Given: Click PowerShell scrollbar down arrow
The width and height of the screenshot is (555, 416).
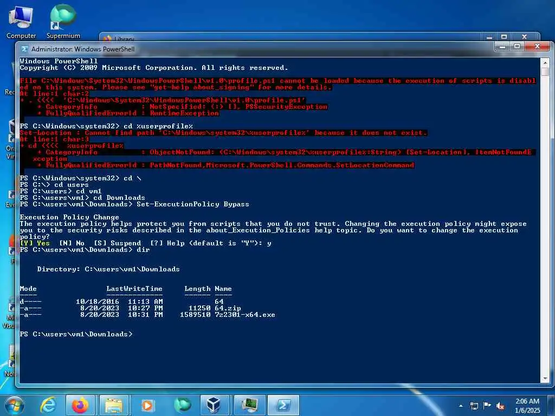Looking at the screenshot, I should click(545, 379).
